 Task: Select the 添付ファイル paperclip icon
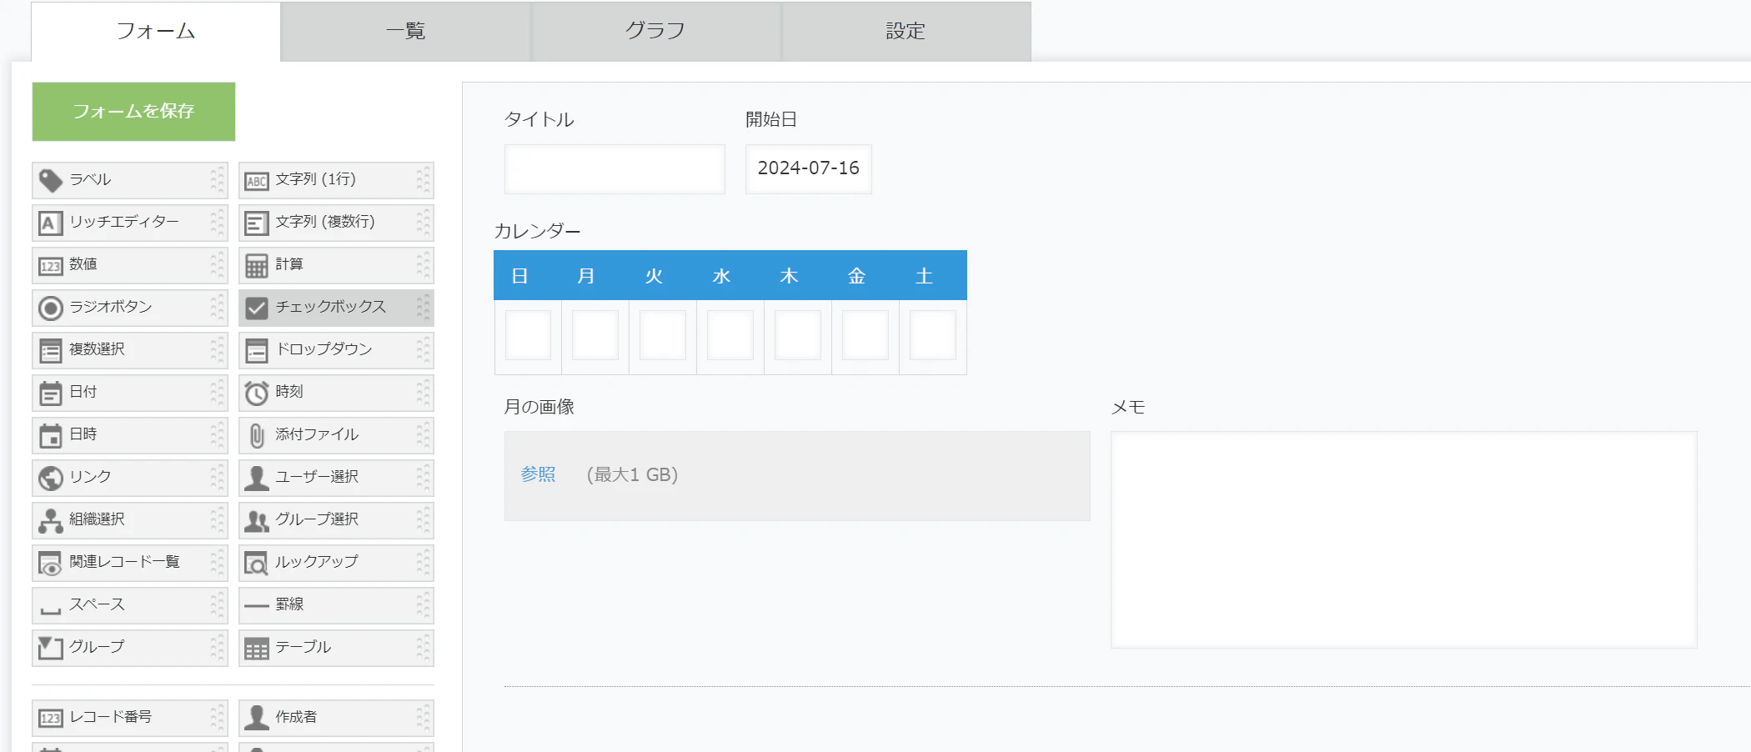(257, 435)
